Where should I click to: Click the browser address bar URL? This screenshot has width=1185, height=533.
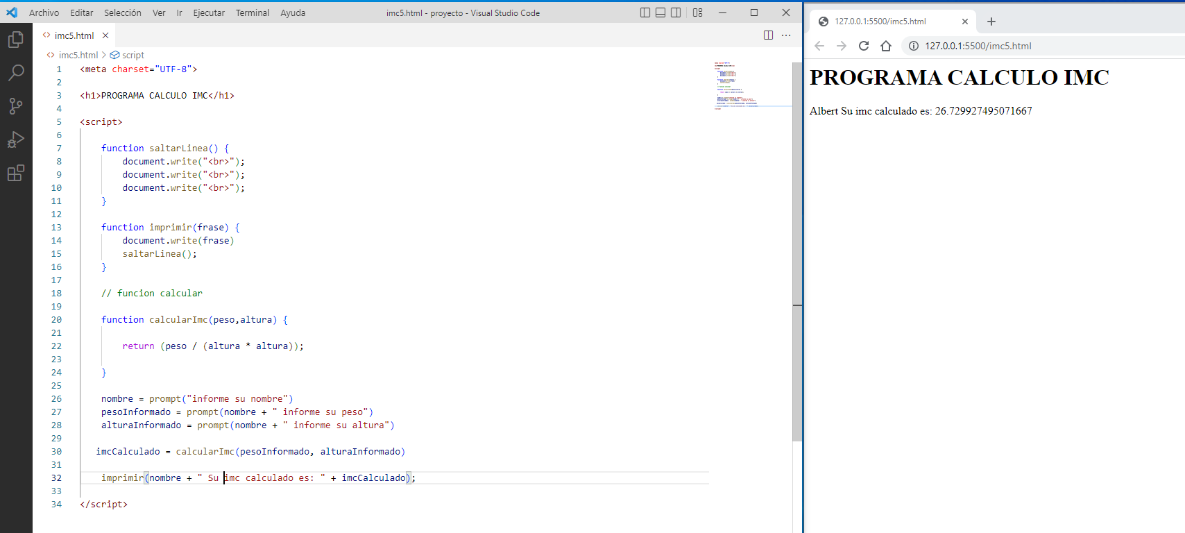click(978, 46)
